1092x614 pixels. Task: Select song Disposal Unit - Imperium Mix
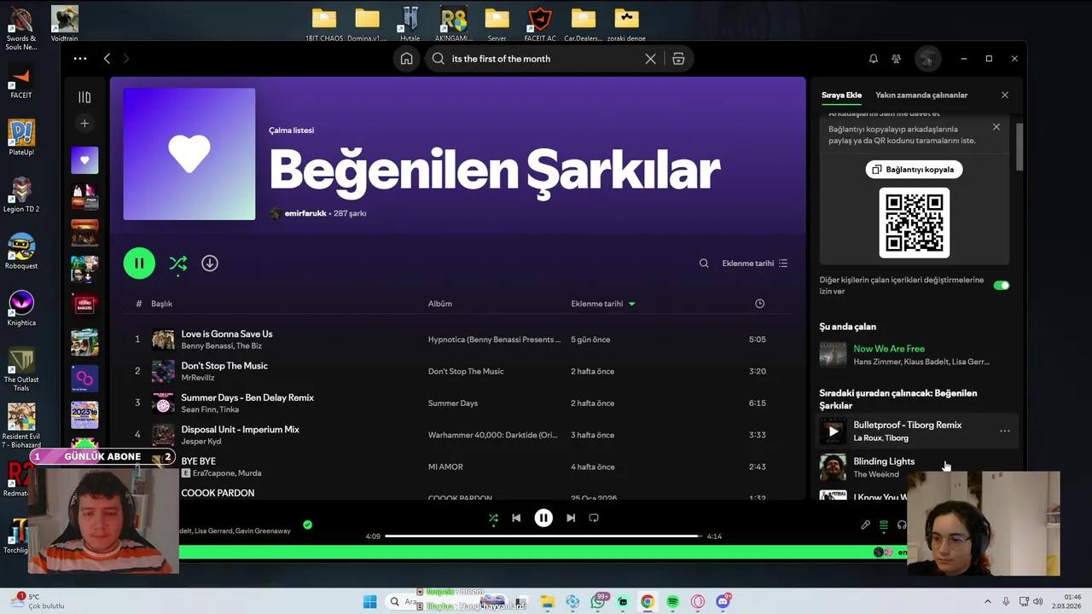[240, 430]
